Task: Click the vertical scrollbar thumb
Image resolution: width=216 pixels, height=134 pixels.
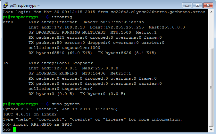Action: (211, 87)
